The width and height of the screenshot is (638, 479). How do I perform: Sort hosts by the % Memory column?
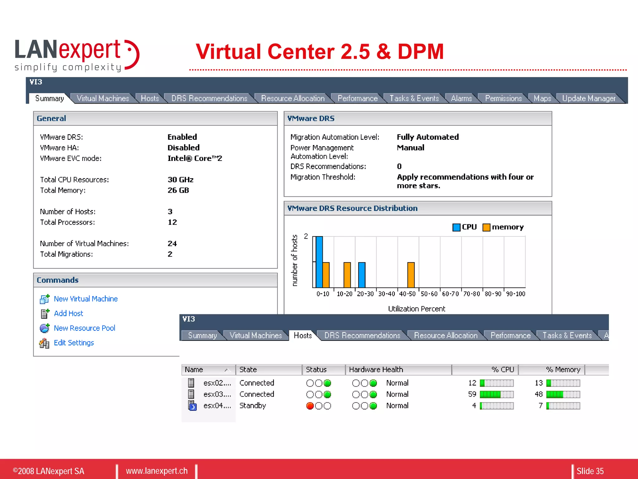[551, 370]
